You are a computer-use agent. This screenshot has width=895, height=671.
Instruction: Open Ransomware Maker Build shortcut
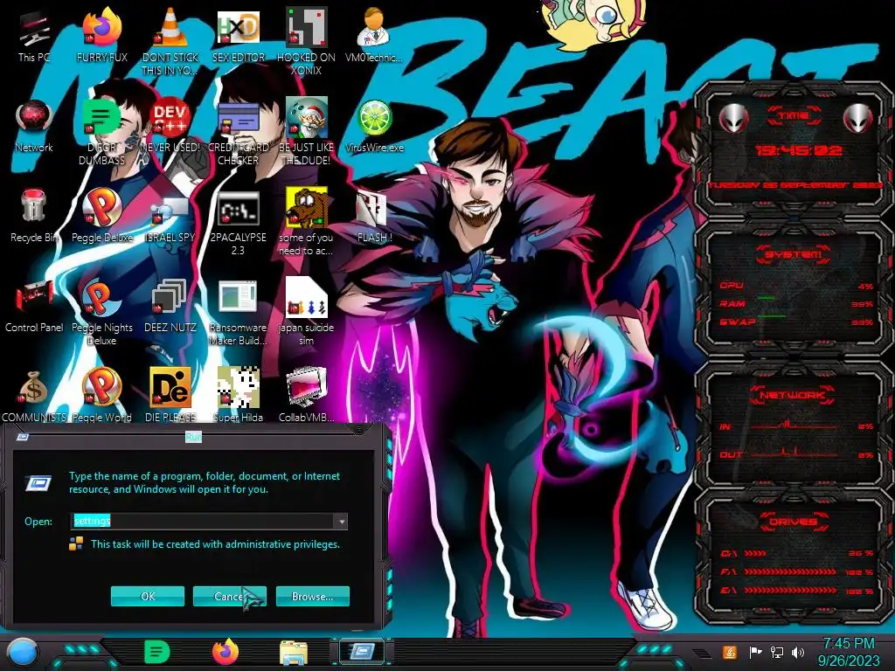pos(238,312)
